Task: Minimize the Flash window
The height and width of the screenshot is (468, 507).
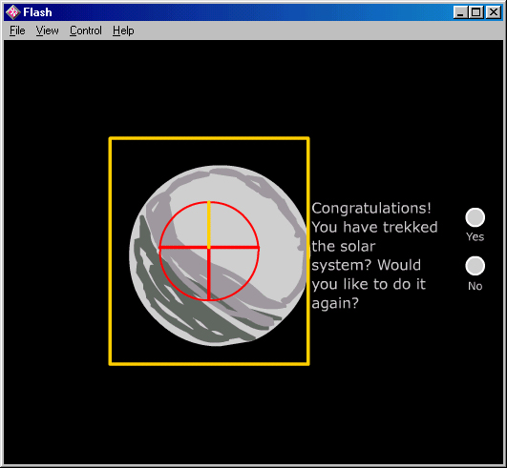Action: coord(460,12)
